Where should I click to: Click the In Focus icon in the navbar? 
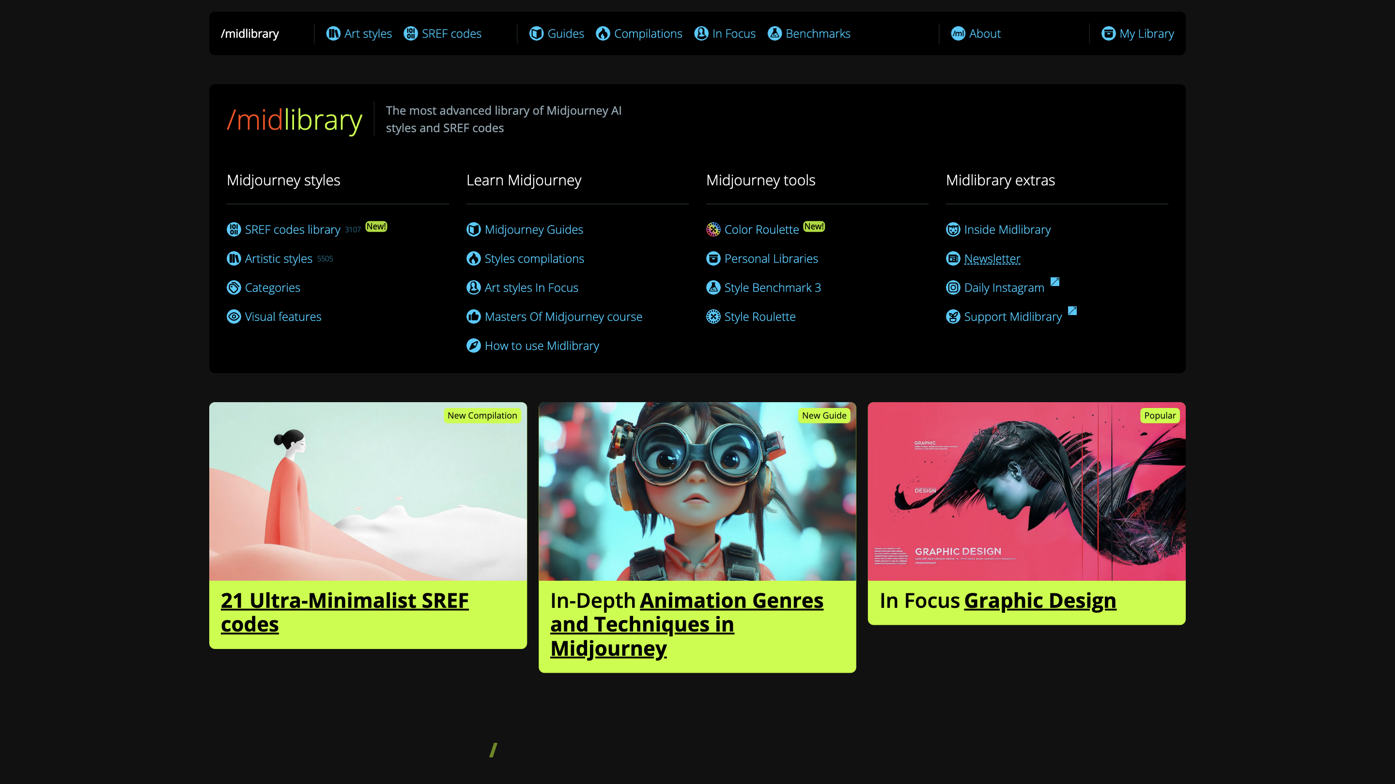pos(701,33)
